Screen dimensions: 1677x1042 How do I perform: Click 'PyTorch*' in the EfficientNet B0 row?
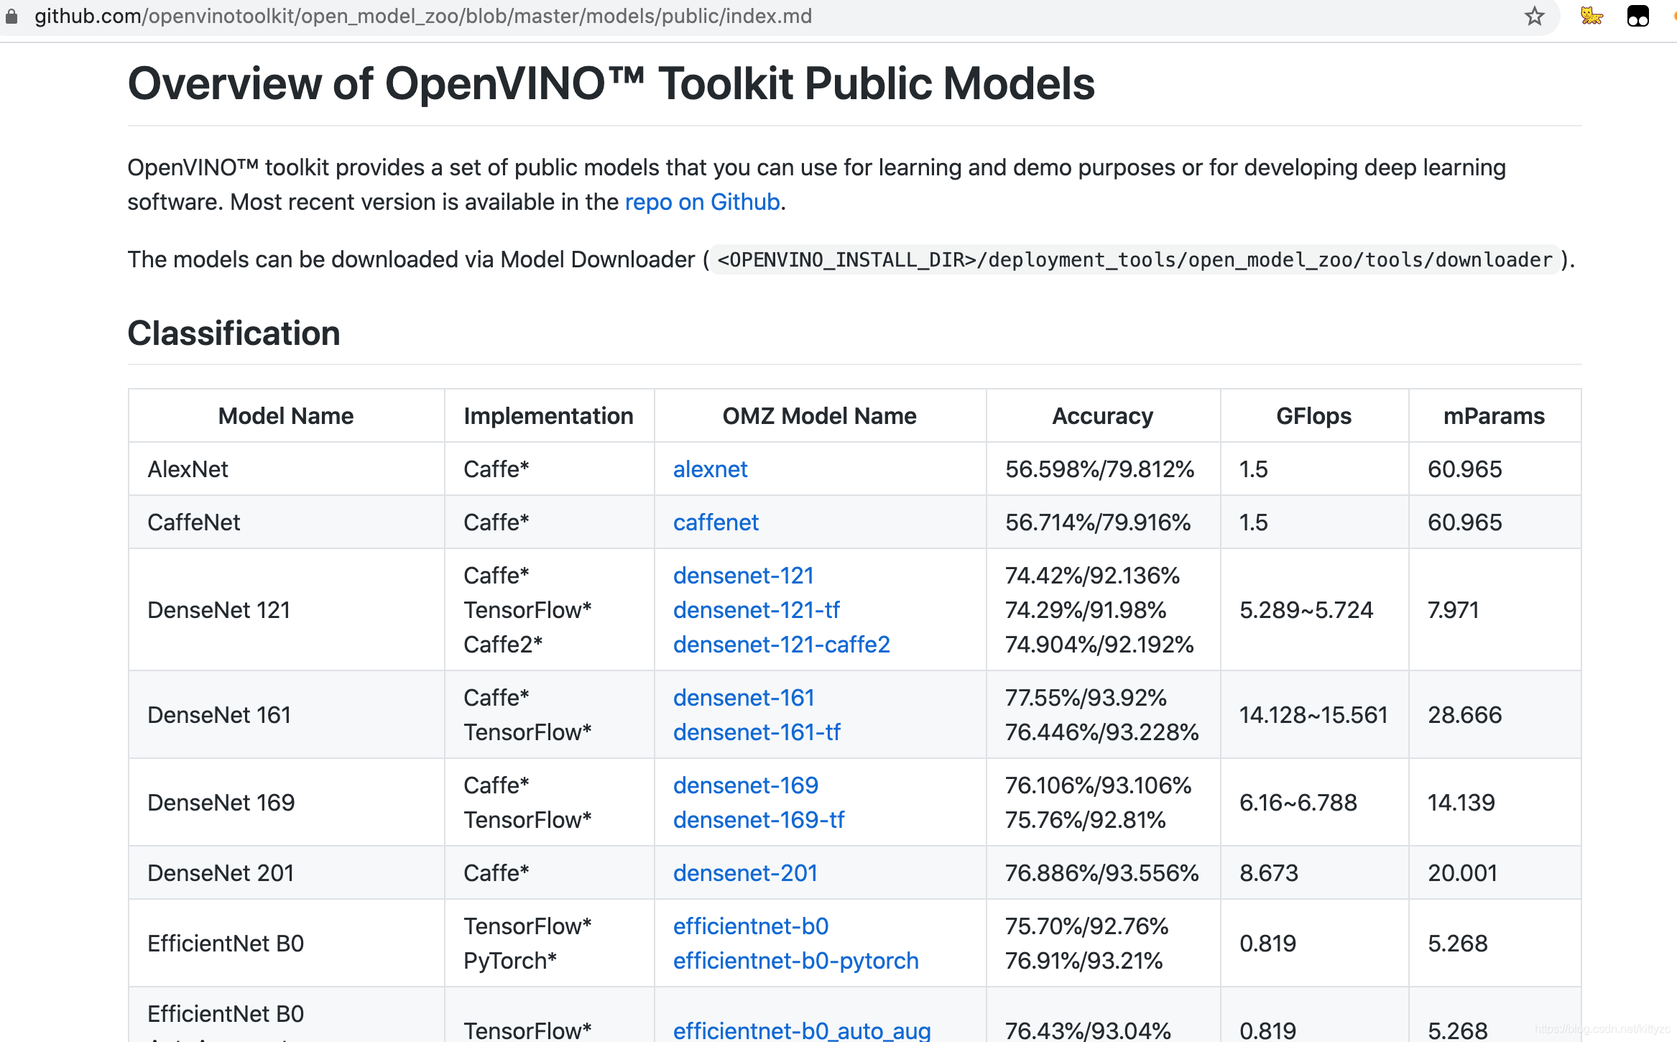pyautogui.click(x=509, y=961)
